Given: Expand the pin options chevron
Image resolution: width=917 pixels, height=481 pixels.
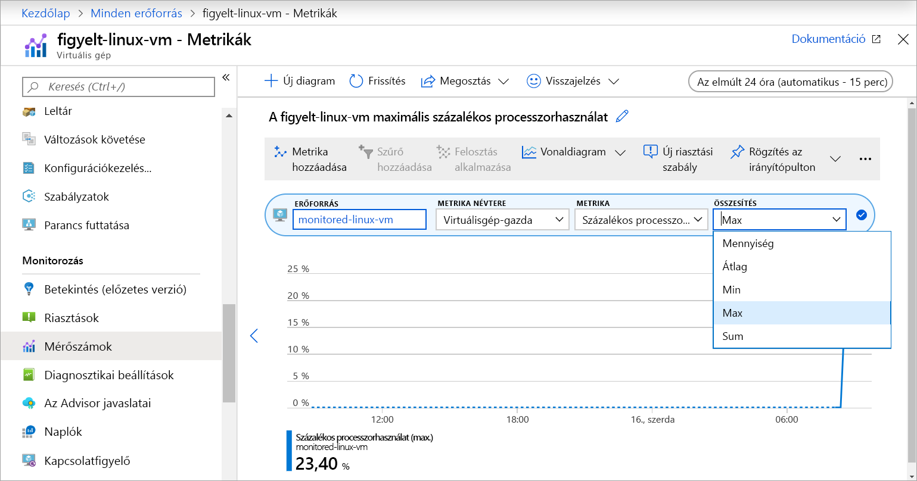Looking at the screenshot, I should click(835, 159).
